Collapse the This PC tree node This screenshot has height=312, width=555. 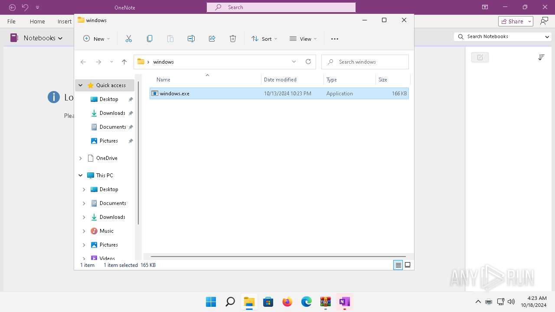(80, 175)
